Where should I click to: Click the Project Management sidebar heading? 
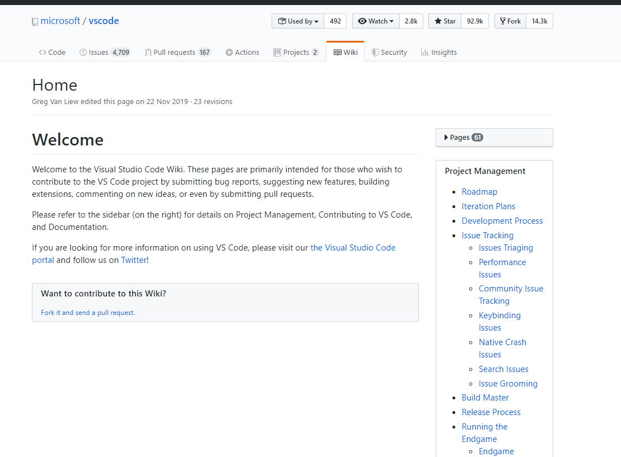pyautogui.click(x=485, y=171)
